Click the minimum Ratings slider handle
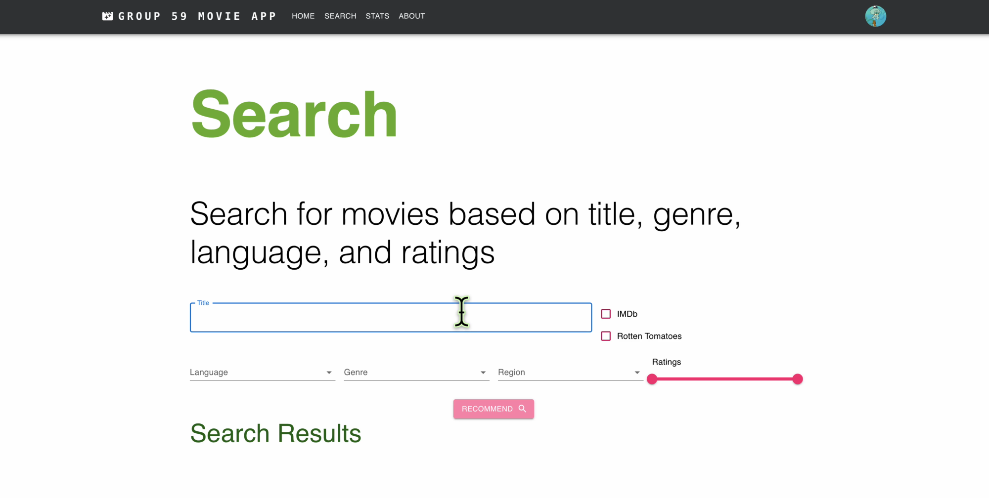This screenshot has width=989, height=498. [652, 379]
